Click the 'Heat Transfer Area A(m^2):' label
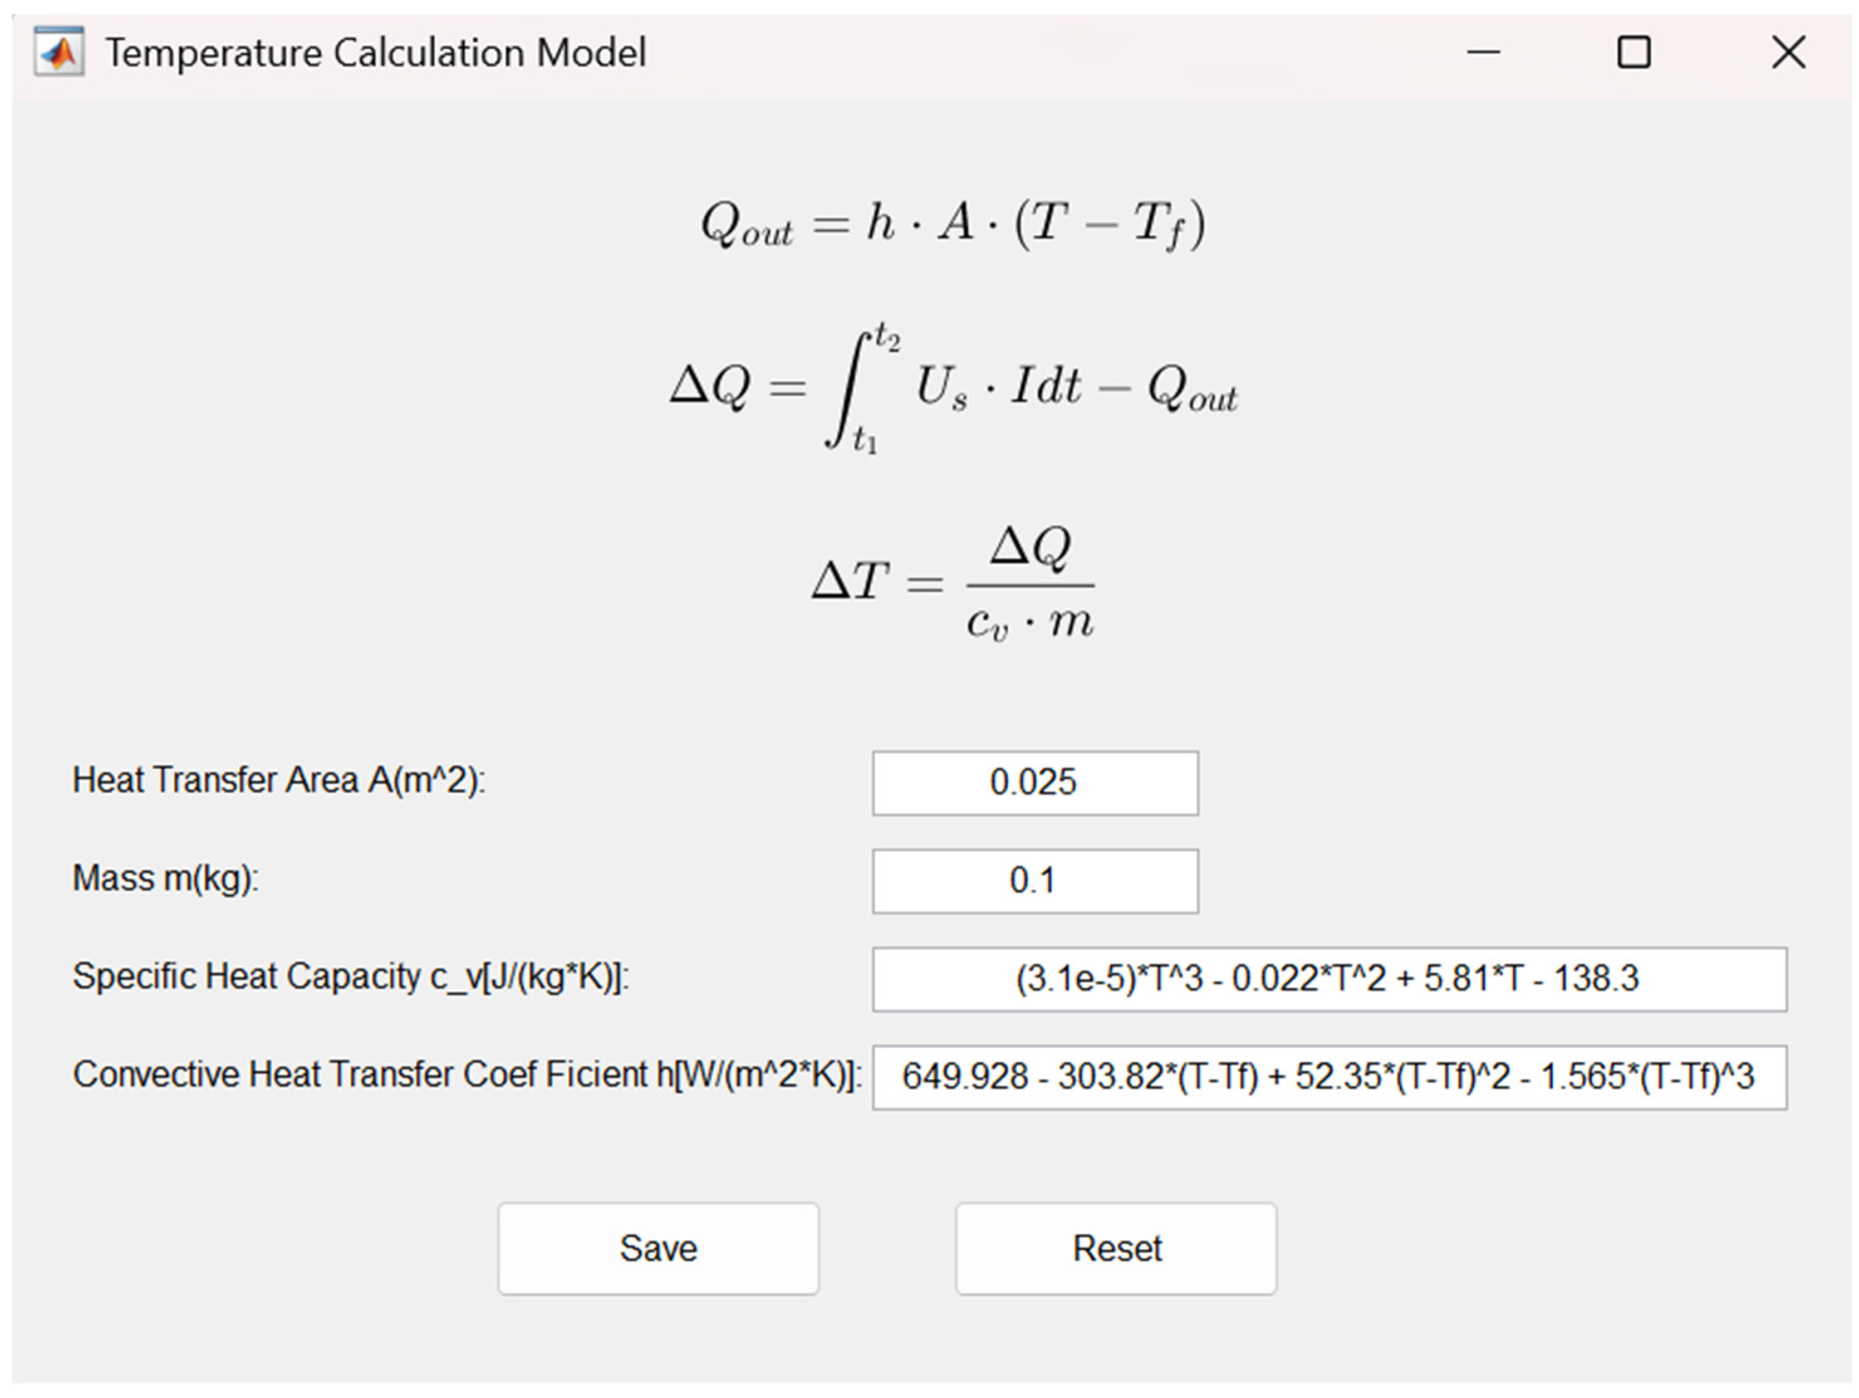The height and width of the screenshot is (1398, 1859). pyautogui.click(x=279, y=780)
